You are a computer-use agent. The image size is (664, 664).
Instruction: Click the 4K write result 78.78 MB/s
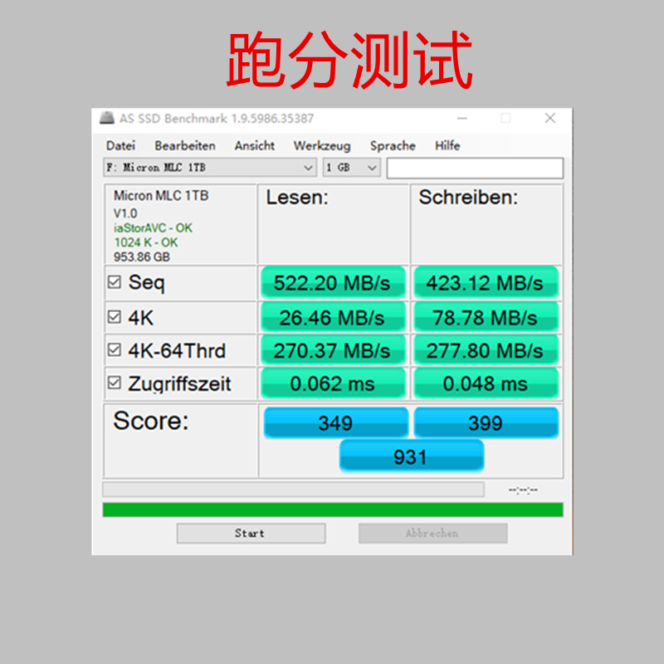[x=486, y=317]
